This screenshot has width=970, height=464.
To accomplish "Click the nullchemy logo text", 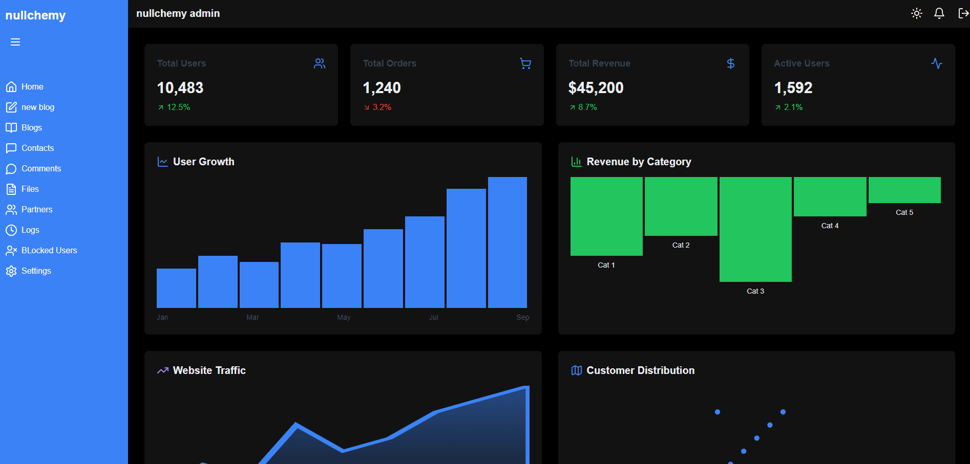I will (x=35, y=15).
